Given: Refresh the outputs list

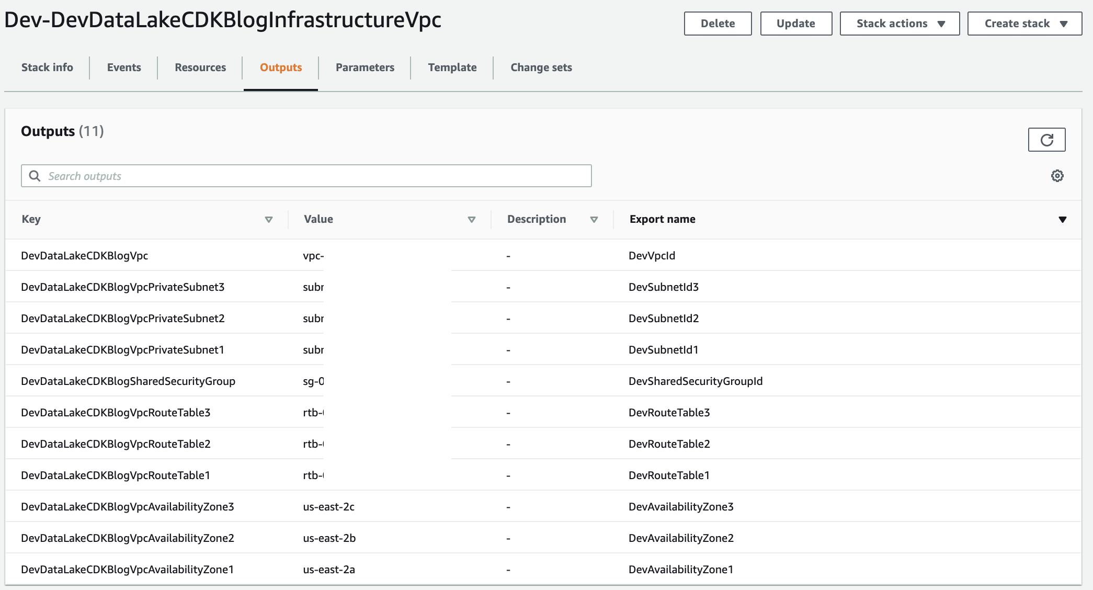Looking at the screenshot, I should click(1046, 140).
